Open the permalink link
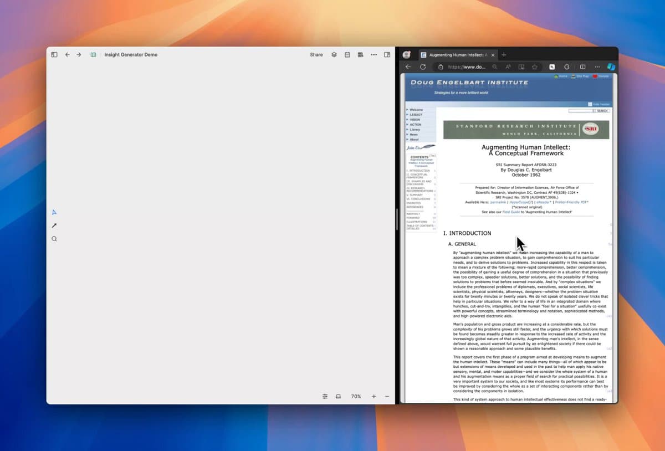This screenshot has width=665, height=451. point(499,202)
